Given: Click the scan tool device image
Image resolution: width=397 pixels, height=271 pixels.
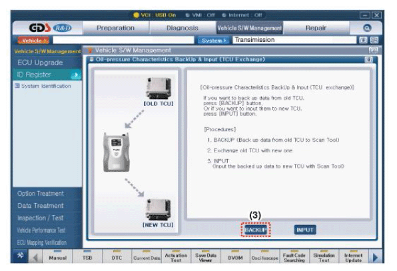Looking at the screenshot, I should point(117,152).
